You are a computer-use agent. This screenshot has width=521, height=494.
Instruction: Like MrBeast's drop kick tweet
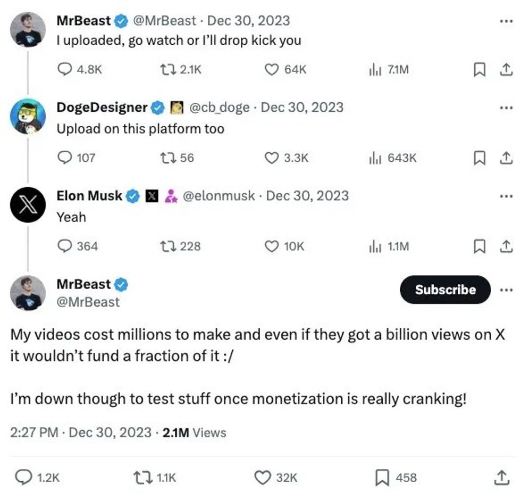pos(272,69)
